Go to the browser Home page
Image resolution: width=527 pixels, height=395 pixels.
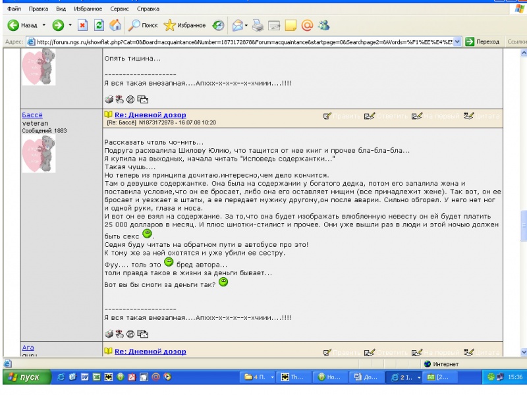[x=115, y=26]
